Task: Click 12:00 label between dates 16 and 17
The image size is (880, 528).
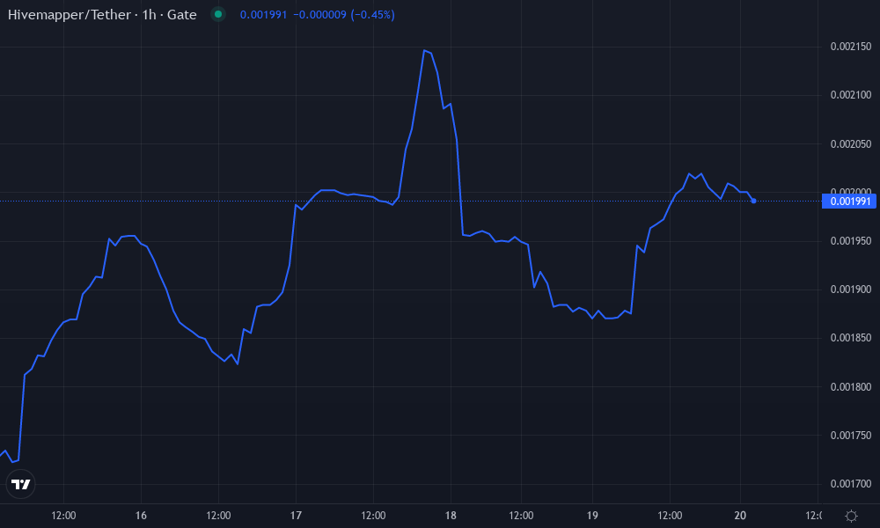Action: (218, 516)
